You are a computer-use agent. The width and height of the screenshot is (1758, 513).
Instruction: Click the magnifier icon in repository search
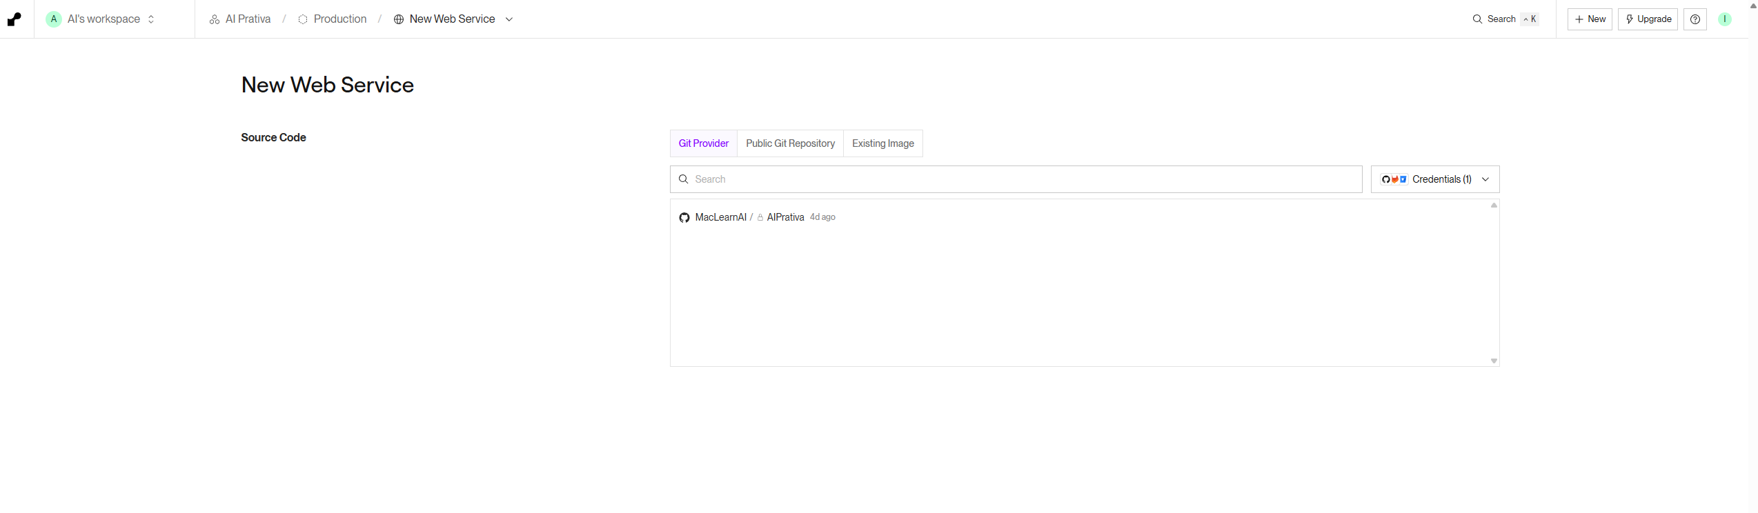coord(683,179)
